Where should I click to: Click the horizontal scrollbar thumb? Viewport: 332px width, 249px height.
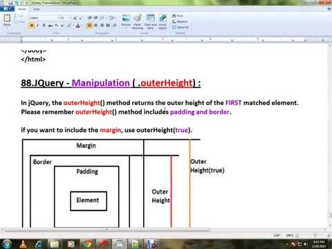107,230
